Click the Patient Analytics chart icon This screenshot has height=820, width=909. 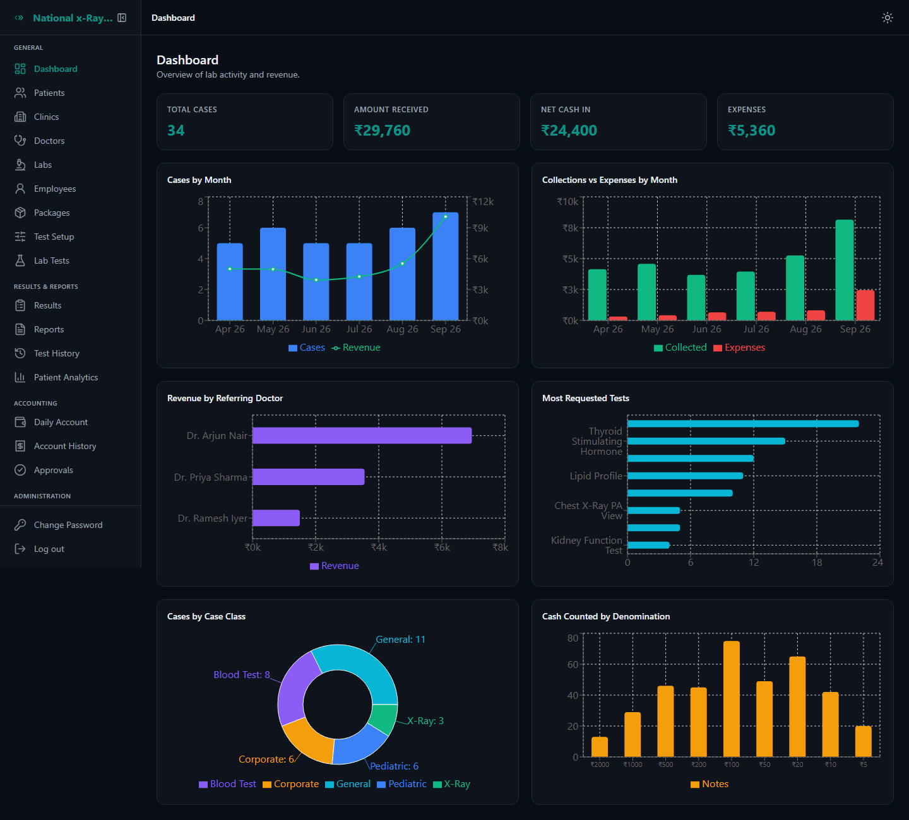click(20, 377)
